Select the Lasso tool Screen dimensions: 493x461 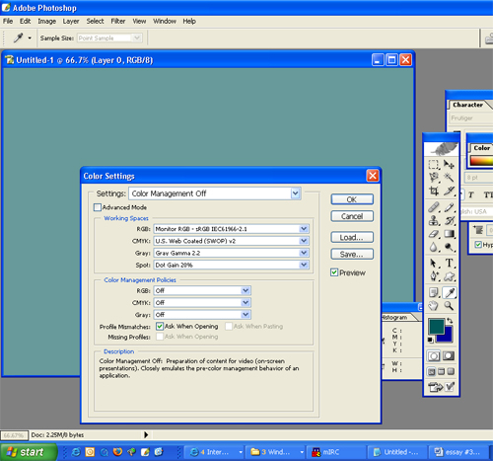click(434, 178)
